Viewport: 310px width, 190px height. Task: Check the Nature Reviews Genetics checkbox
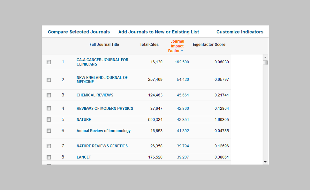(x=49, y=146)
